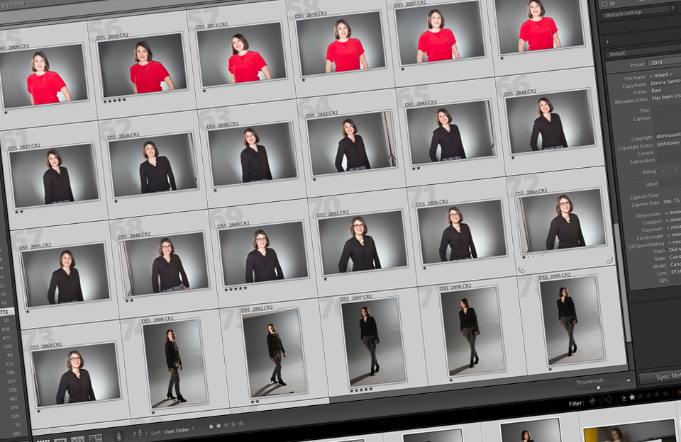Image resolution: width=681 pixels, height=442 pixels.
Task: Open the Default metadata set dropdown
Action: point(643,52)
